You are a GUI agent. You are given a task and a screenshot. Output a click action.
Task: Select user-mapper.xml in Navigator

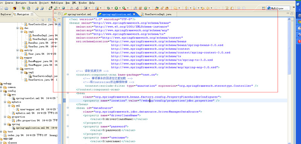(x=36, y=110)
